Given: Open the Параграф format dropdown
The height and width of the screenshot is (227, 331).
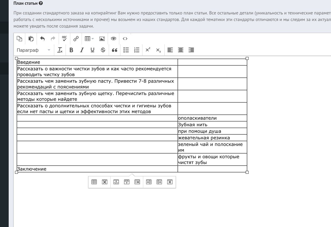Looking at the screenshot, I should (34, 50).
